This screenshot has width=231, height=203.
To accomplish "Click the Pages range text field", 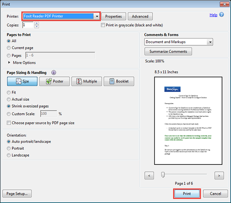I will pyautogui.click(x=60, y=55).
